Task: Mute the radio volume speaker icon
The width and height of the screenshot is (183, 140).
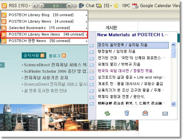Action: [69, 6]
